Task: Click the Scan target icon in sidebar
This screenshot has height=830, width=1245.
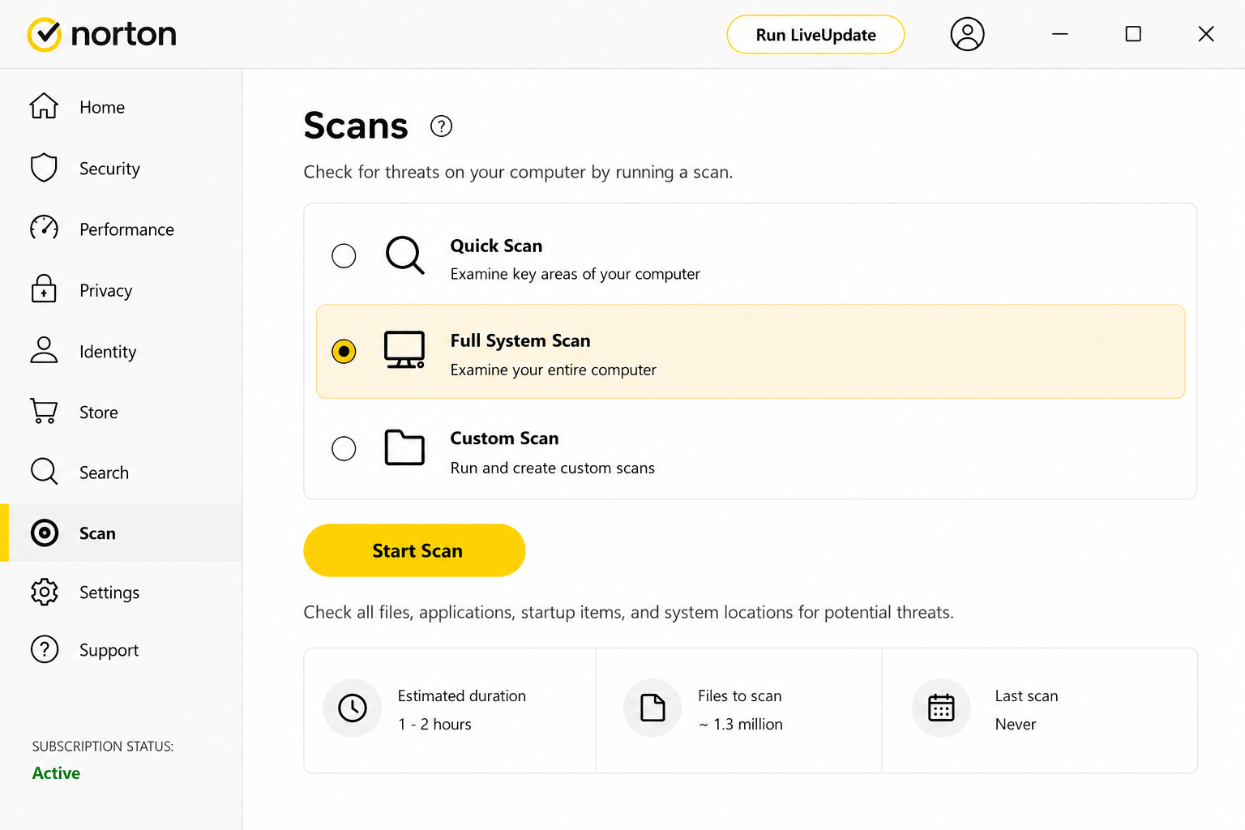Action: pyautogui.click(x=45, y=533)
